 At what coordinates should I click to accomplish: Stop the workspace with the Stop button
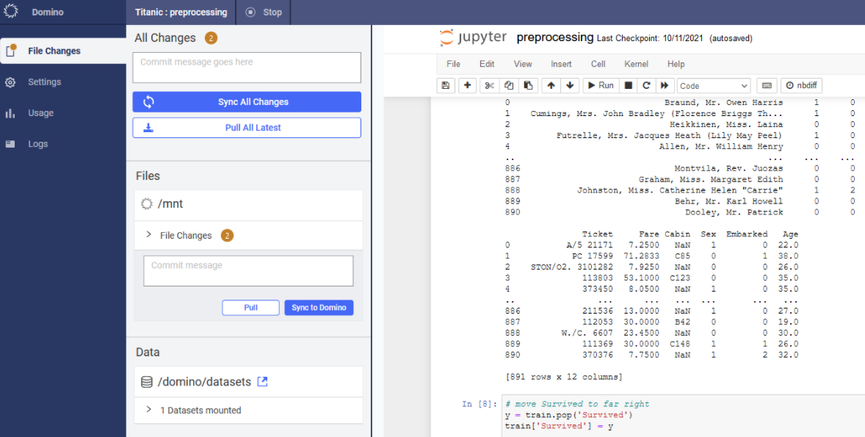tap(264, 12)
